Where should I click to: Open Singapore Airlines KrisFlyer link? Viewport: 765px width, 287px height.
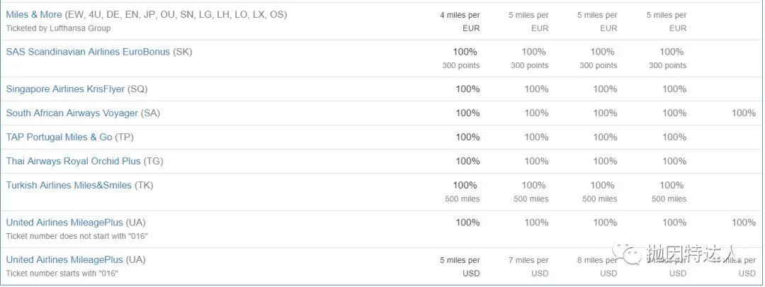pyautogui.click(x=65, y=89)
